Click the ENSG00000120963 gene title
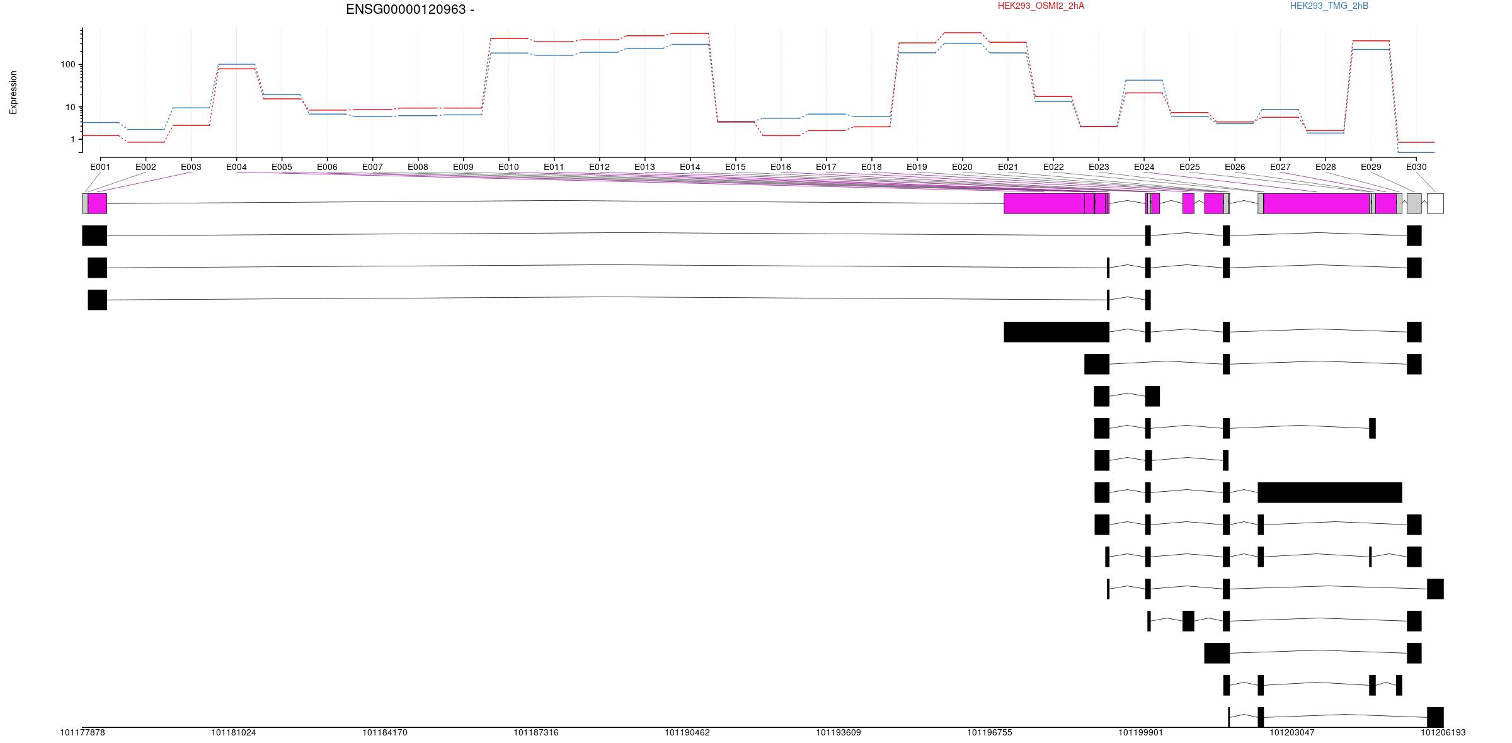Viewport: 1512px width, 743px height. coord(409,9)
